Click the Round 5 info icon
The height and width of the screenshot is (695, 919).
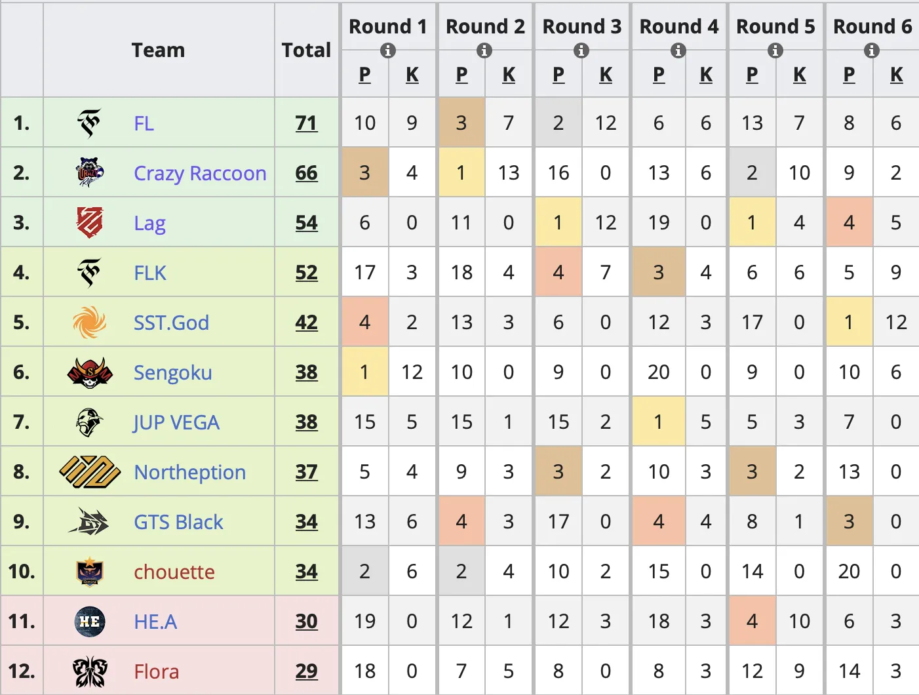tap(775, 50)
